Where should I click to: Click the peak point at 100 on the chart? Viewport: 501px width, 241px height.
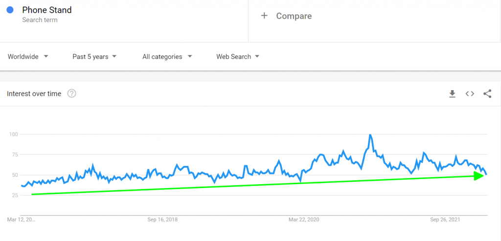pyautogui.click(x=370, y=135)
